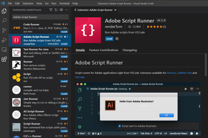Click the Code Runner .run icon

(x=16, y=28)
